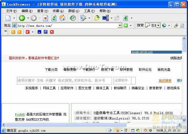The height and width of the screenshot is (134, 188).
Task: Open the 病毒安全 category link
Action: coord(138,88)
